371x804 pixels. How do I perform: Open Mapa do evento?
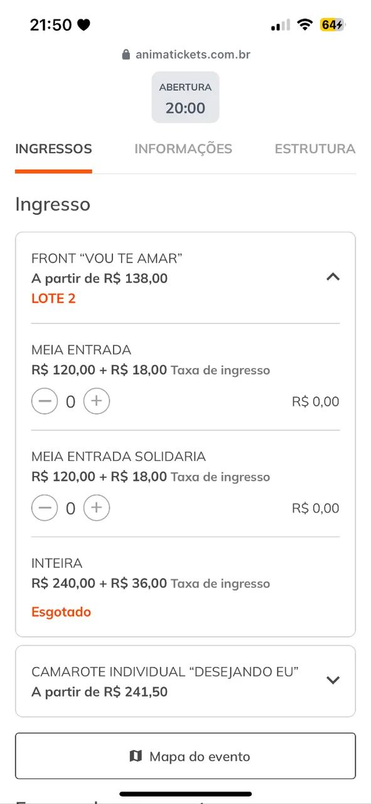[185, 756]
